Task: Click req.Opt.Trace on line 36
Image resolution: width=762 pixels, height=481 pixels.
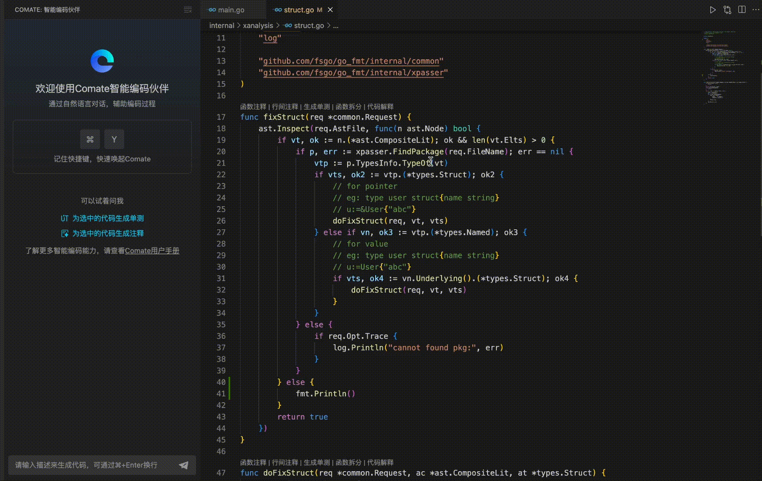Action: click(x=358, y=336)
